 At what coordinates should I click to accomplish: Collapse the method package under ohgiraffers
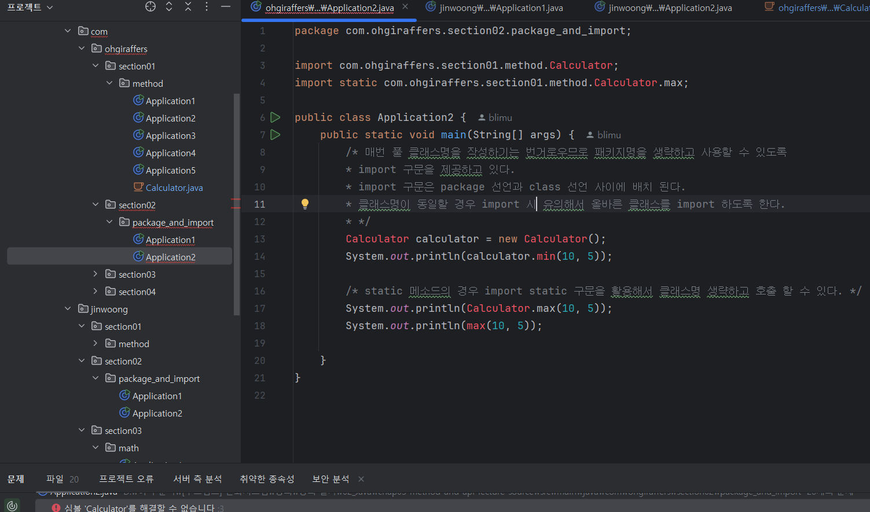click(x=109, y=83)
